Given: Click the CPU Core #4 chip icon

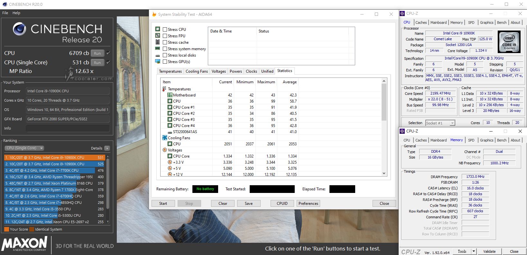Looking at the screenshot, I should coord(170,126).
